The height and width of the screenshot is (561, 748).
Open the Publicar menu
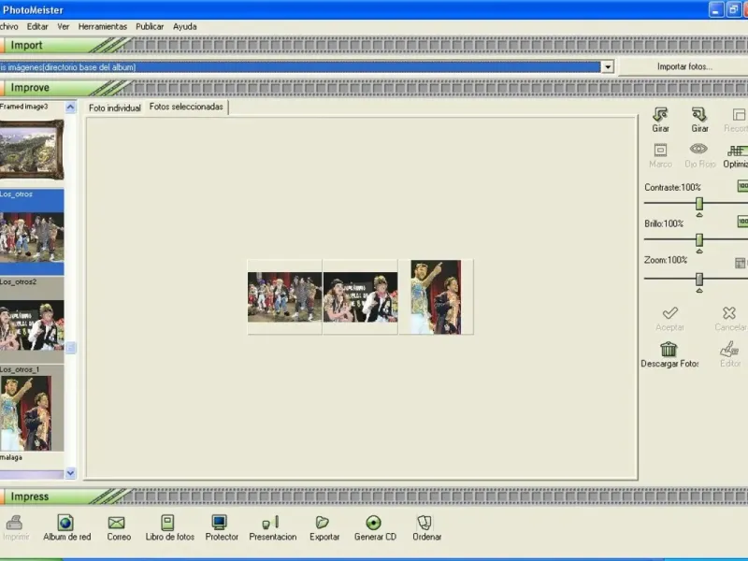point(150,27)
